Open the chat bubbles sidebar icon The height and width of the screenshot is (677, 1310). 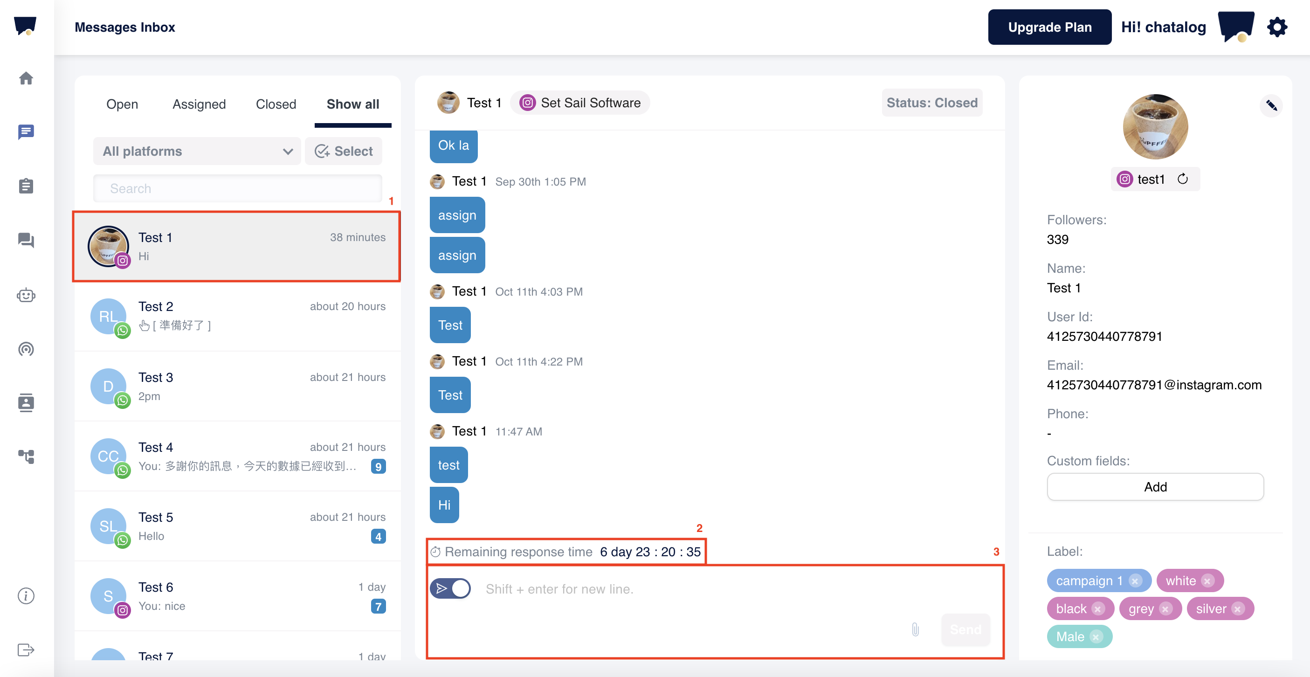[x=26, y=240]
